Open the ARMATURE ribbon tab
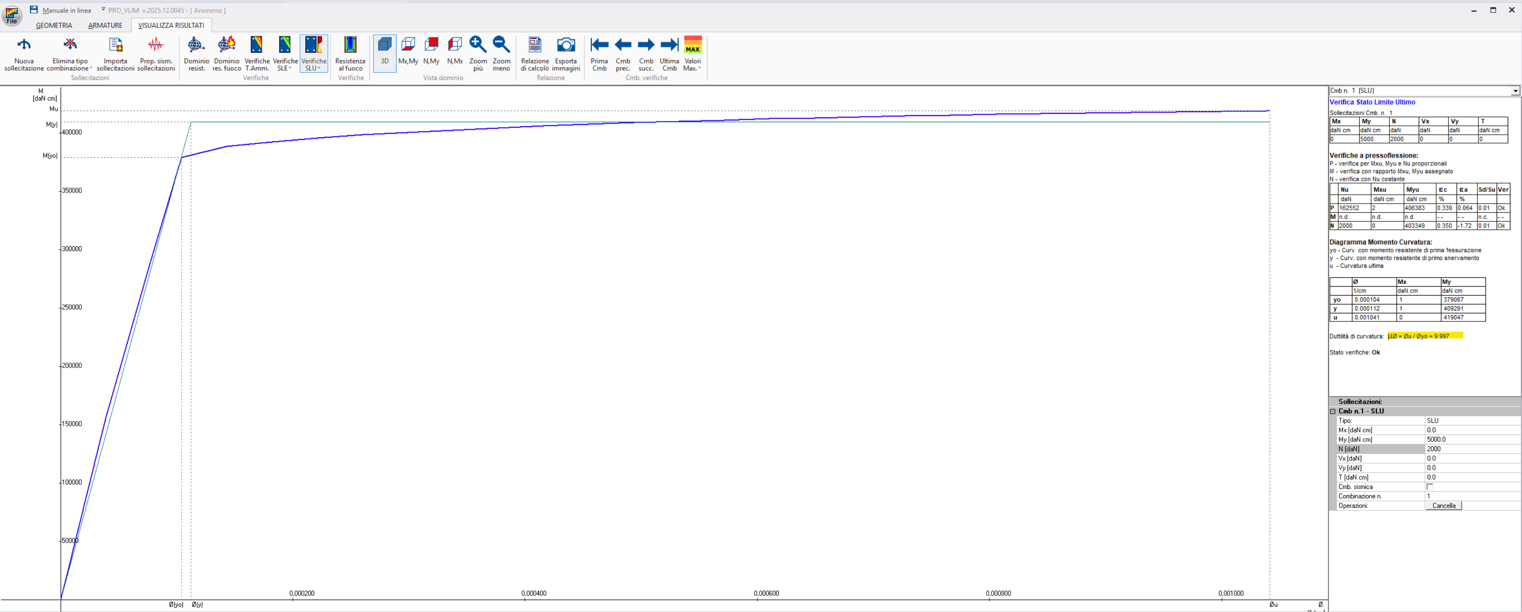Screen dimensions: 1522x612 pyautogui.click(x=105, y=25)
